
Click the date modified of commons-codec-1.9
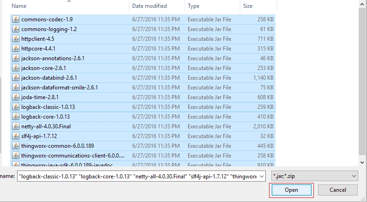[x=156, y=19]
